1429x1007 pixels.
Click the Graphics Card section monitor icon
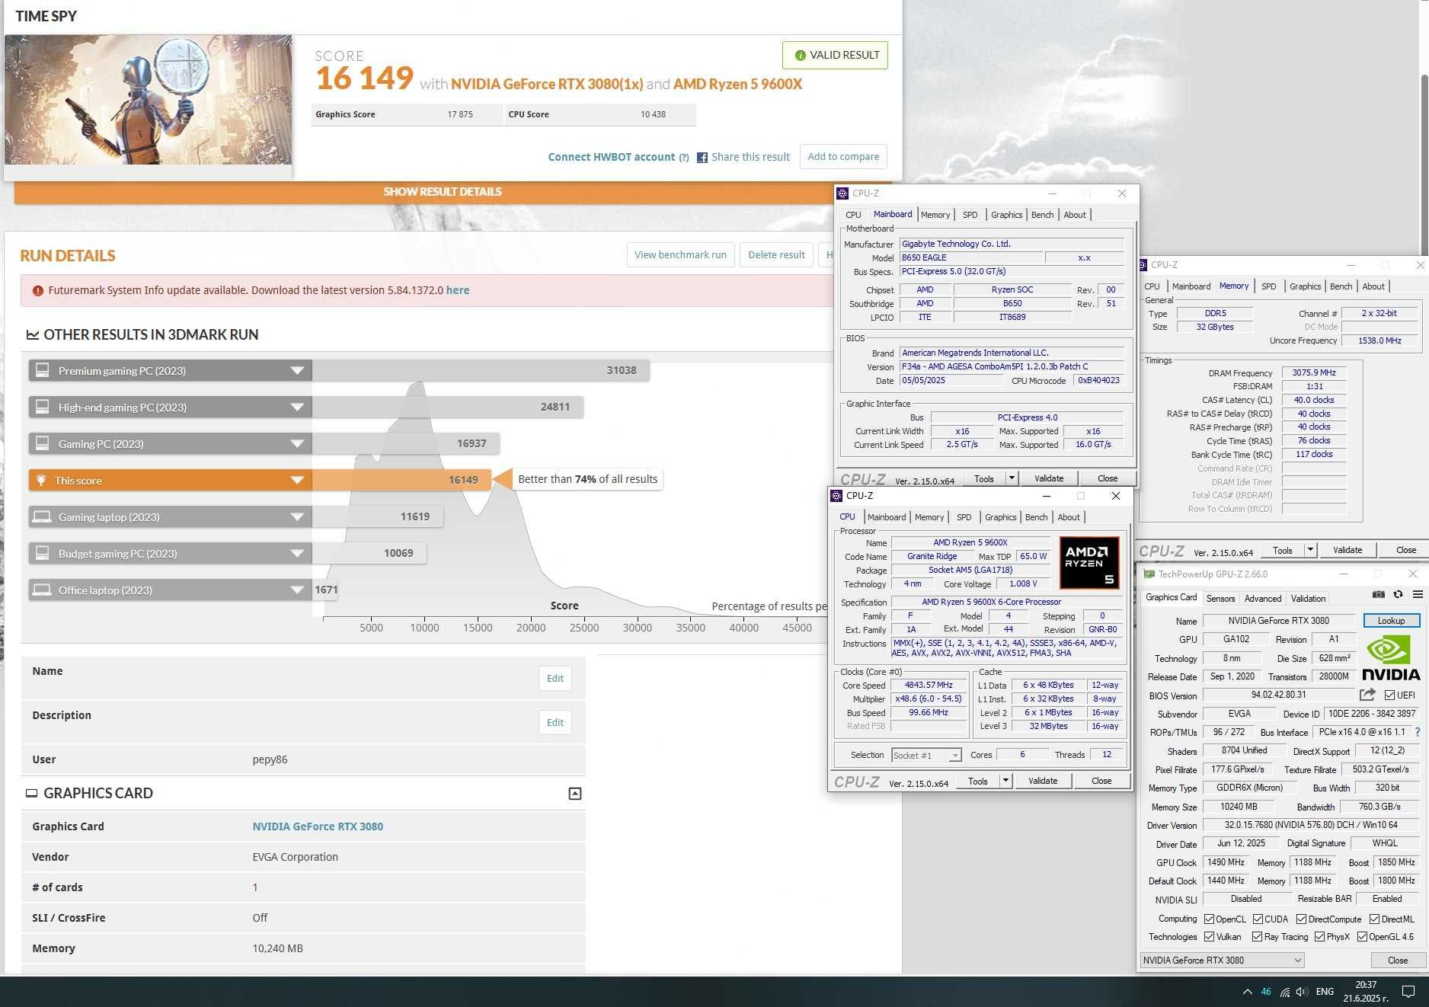32,793
